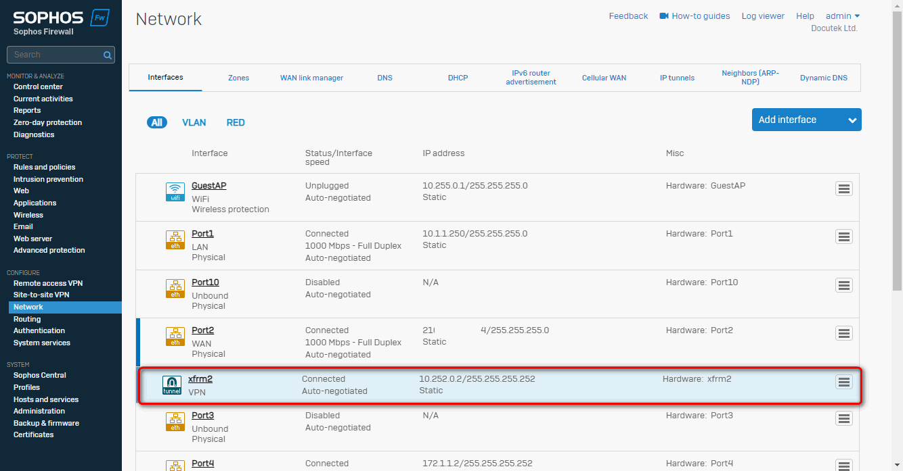Open the Dynamic DNS tab
903x471 pixels.
coord(823,78)
